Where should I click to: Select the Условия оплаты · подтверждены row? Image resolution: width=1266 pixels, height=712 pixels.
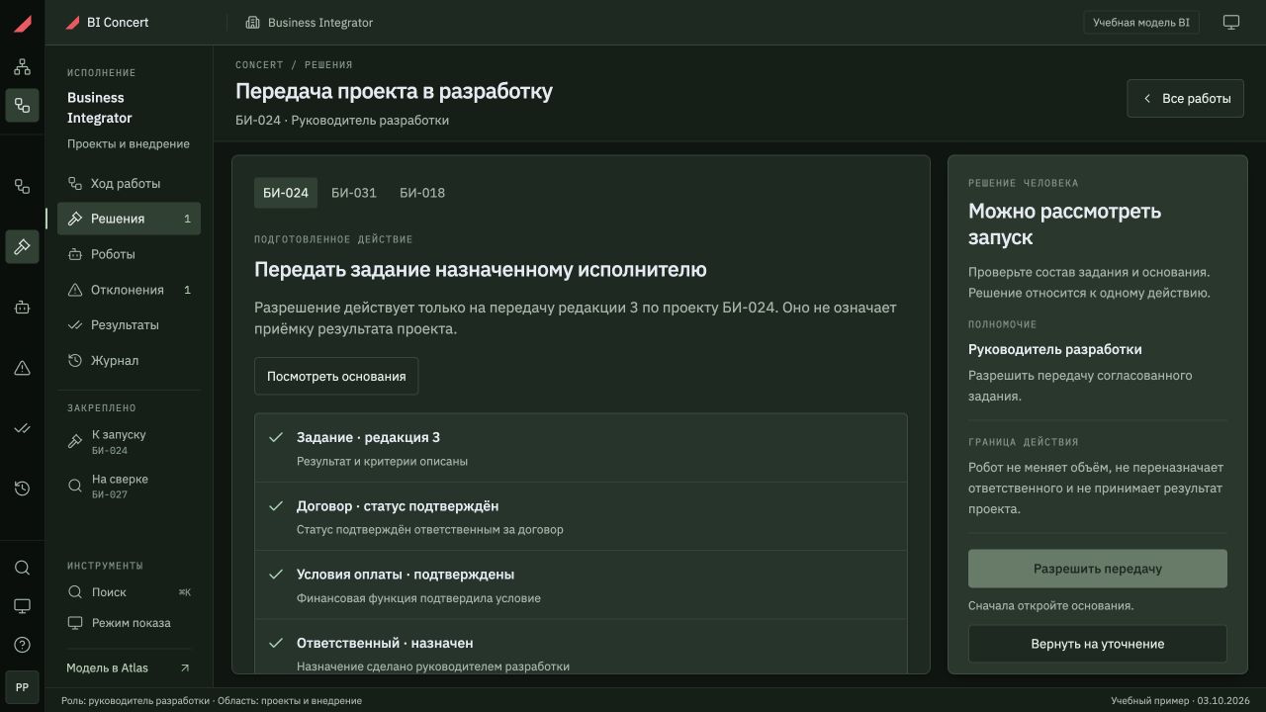click(581, 584)
